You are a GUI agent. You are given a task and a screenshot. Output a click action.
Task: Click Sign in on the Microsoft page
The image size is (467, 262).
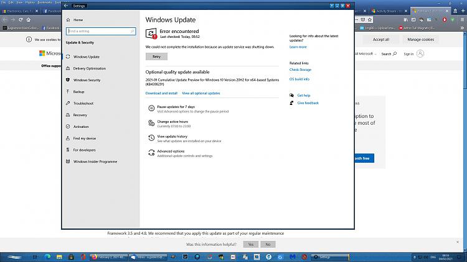pos(413,54)
